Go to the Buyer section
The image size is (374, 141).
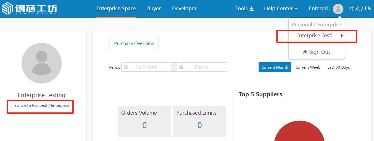pyautogui.click(x=154, y=9)
